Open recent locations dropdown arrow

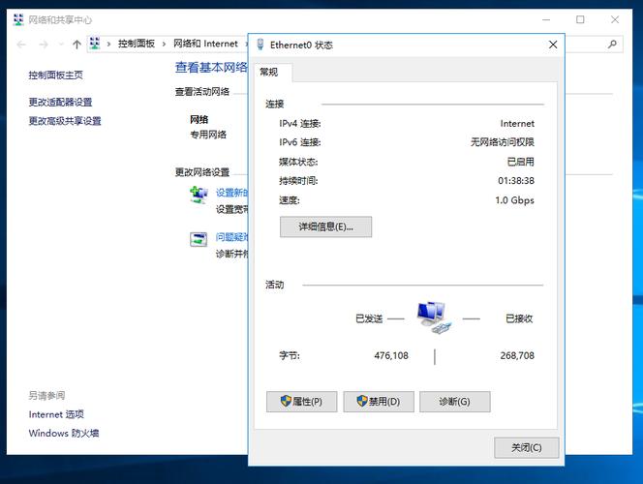(x=61, y=45)
